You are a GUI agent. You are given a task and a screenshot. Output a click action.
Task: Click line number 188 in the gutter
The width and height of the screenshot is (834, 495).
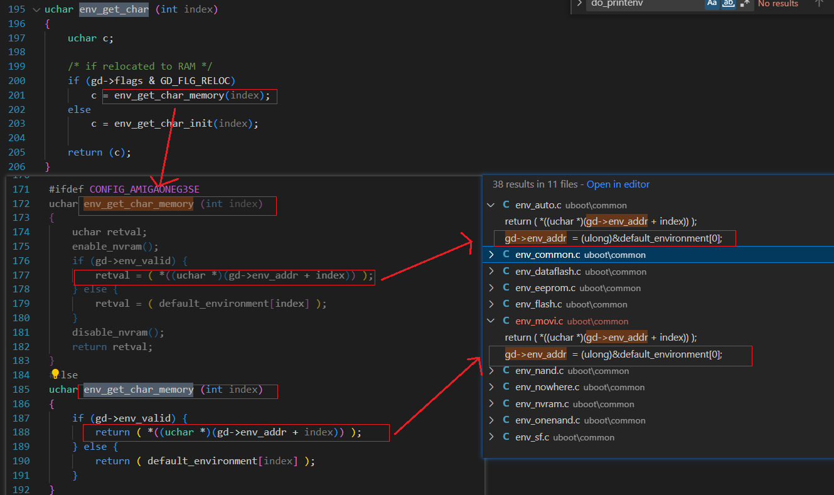20,433
